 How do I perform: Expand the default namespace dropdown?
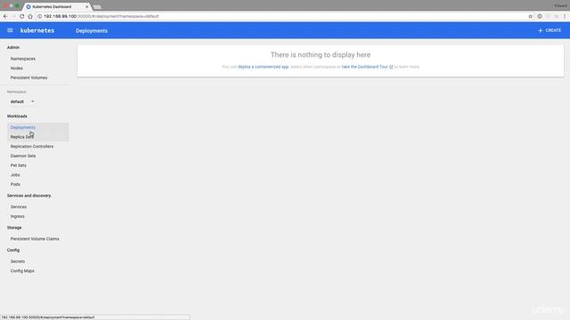(22, 101)
